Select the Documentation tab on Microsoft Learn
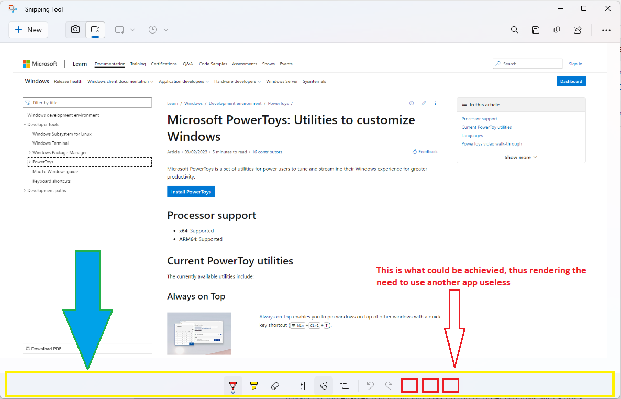The height and width of the screenshot is (399, 621). [x=109, y=64]
